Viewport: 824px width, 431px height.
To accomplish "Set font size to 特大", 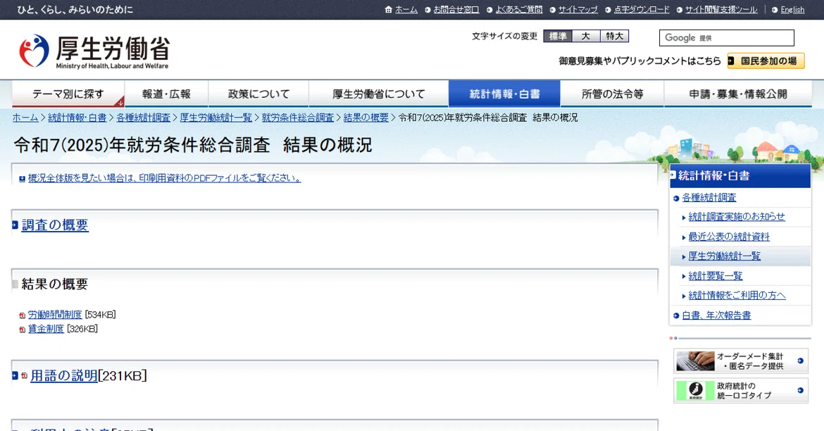I will pyautogui.click(x=614, y=36).
